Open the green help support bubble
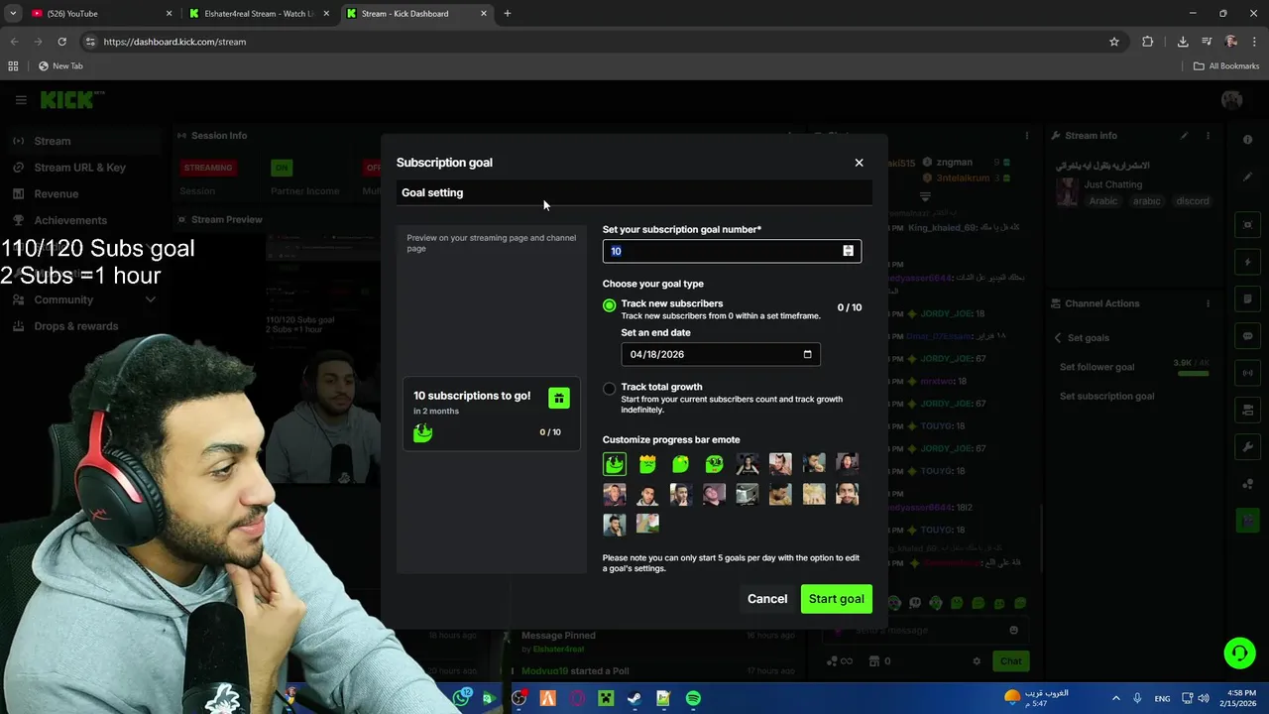 1239,653
